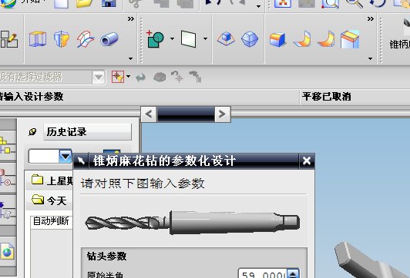
Task: Open the selection filter dropdown arrow
Action: pyautogui.click(x=99, y=77)
